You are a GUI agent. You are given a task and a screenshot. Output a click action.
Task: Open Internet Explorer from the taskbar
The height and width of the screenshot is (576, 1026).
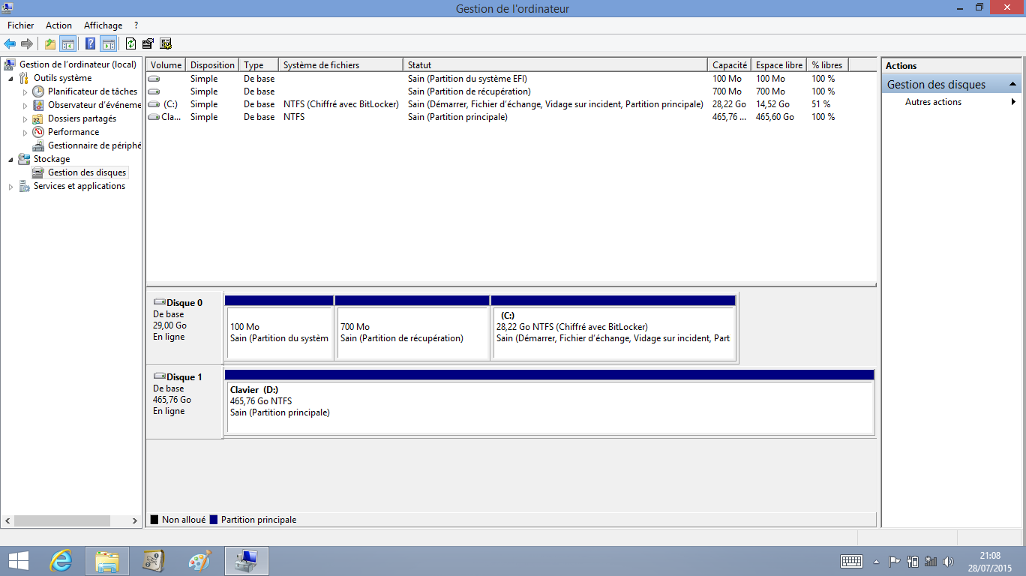pyautogui.click(x=61, y=560)
